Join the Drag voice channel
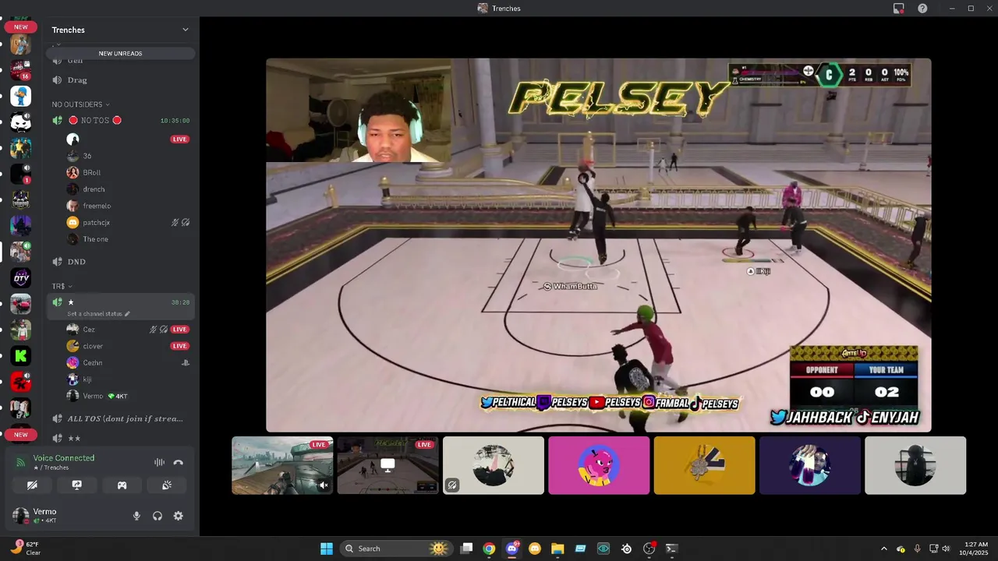Screen dimensions: 998x561 (121, 79)
